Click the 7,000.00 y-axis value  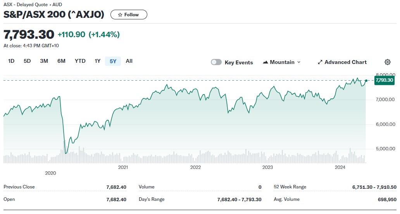(x=385, y=100)
